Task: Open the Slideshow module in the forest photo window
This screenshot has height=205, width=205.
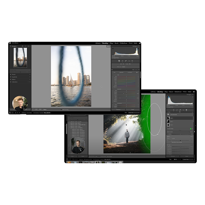Action: coord(178,91)
